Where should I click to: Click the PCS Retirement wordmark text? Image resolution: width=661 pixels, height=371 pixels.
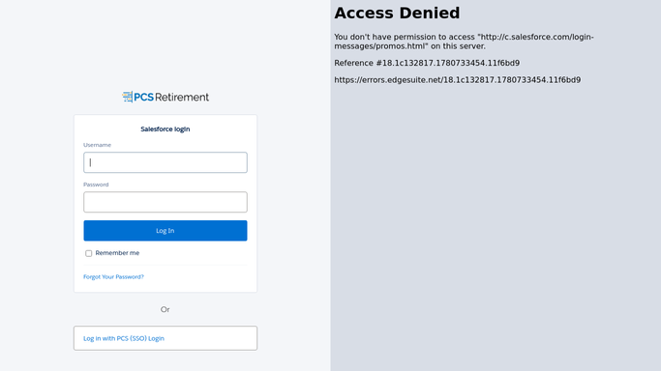[171, 98]
